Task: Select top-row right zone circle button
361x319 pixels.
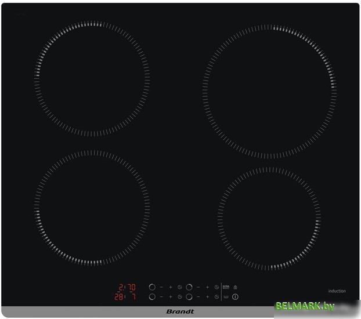Action: 189,287
